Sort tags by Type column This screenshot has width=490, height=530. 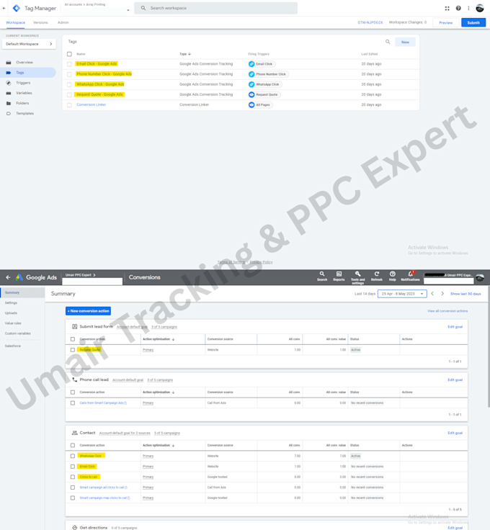[x=185, y=54]
